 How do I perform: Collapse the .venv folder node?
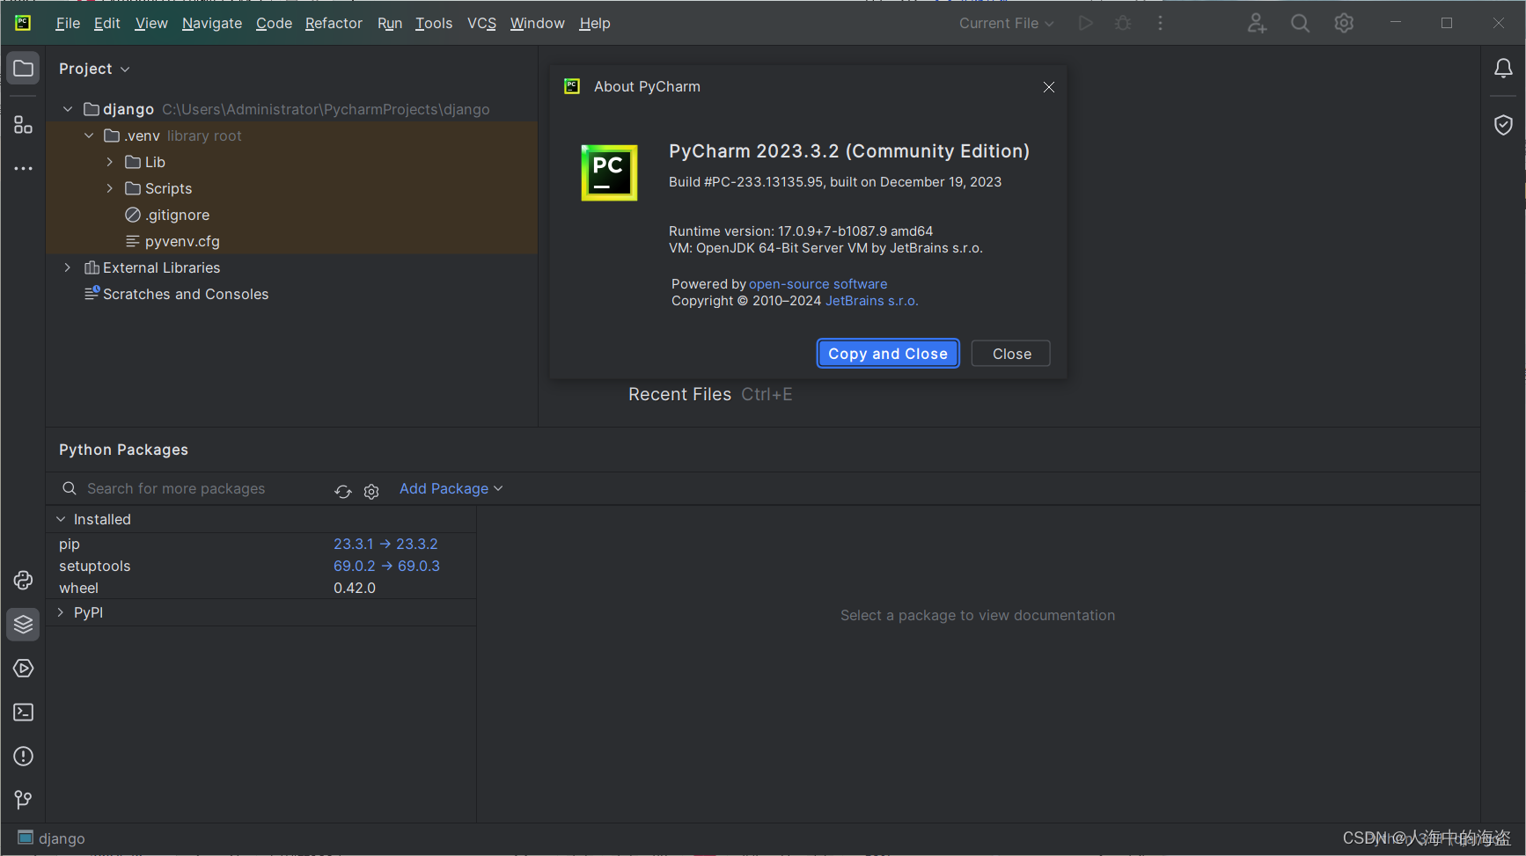[89, 135]
